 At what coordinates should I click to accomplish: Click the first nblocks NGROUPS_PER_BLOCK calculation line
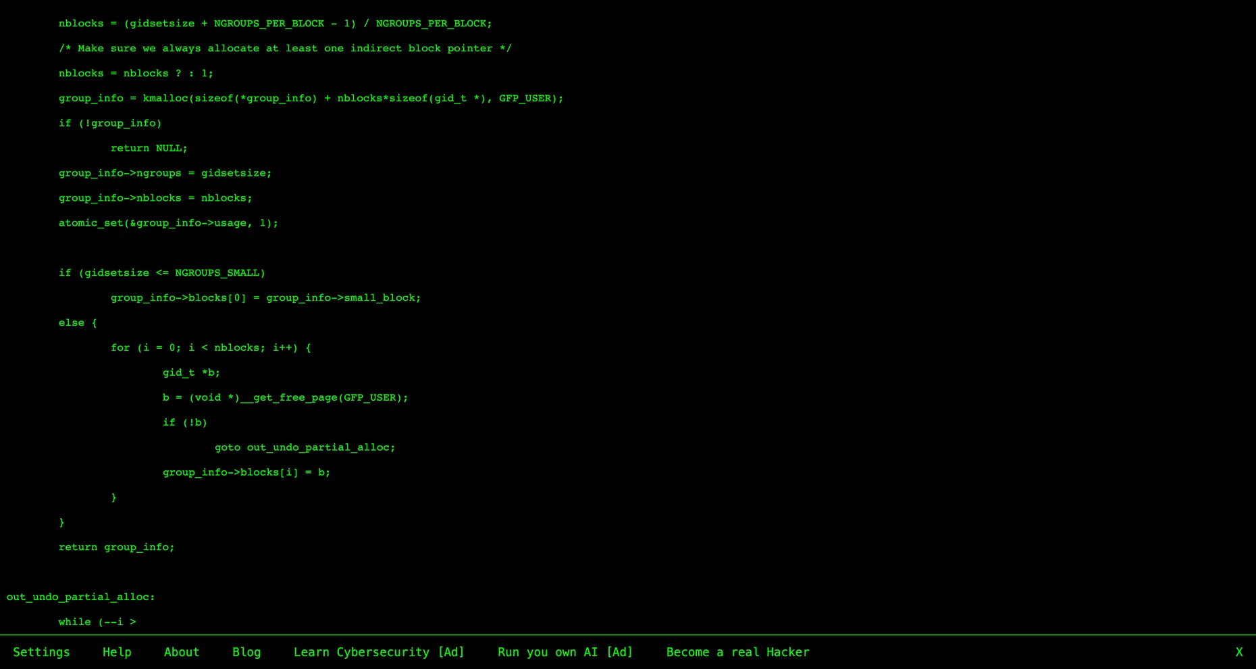276,23
